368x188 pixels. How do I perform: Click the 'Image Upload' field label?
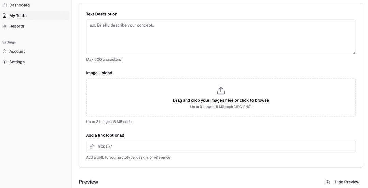99,73
